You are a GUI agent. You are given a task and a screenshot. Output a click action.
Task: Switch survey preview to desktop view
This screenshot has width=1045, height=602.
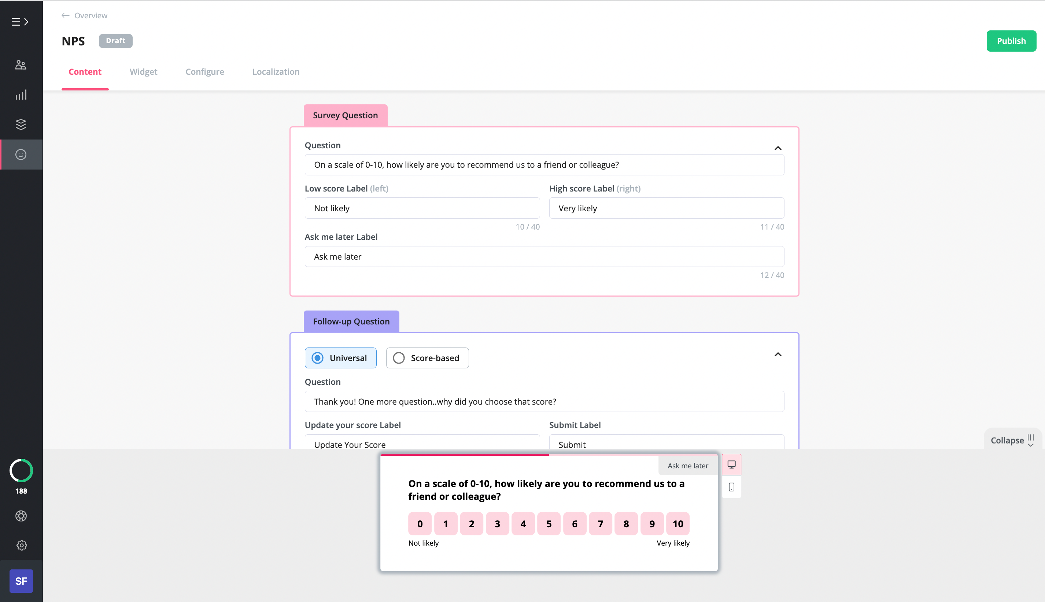click(x=731, y=464)
